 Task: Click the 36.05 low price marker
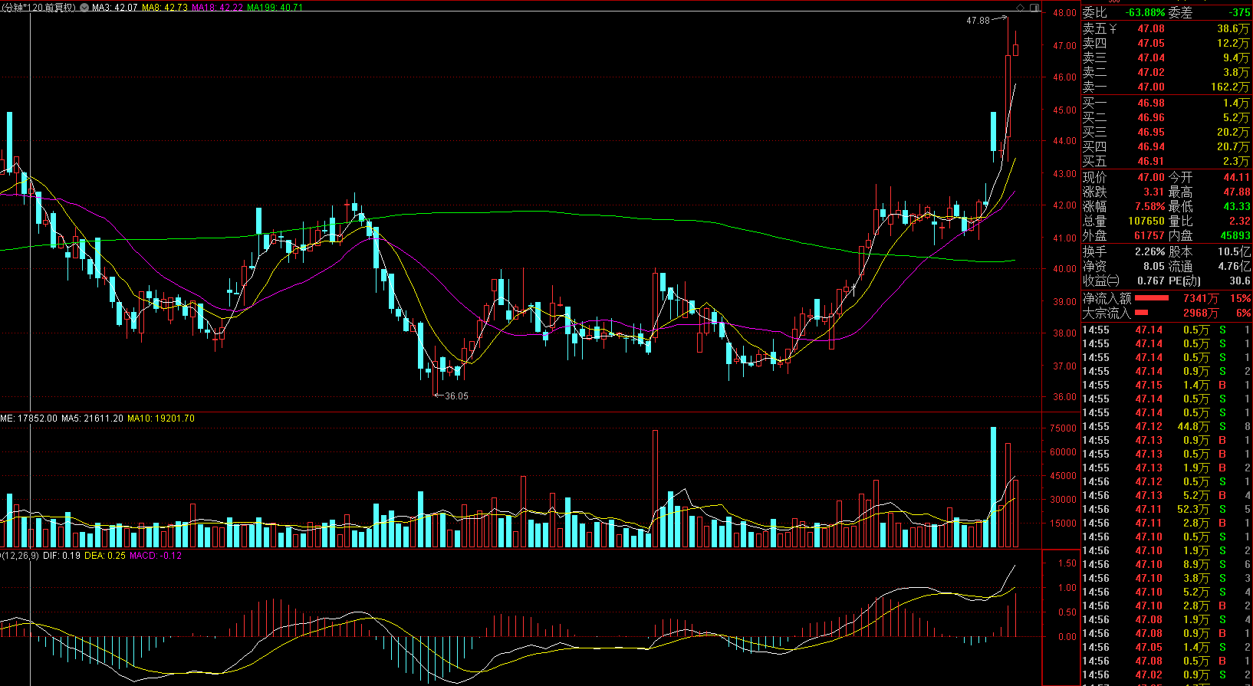point(456,396)
